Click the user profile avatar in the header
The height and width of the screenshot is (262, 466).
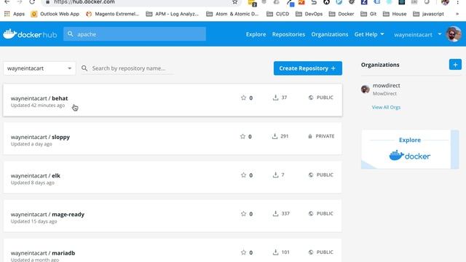pos(454,34)
